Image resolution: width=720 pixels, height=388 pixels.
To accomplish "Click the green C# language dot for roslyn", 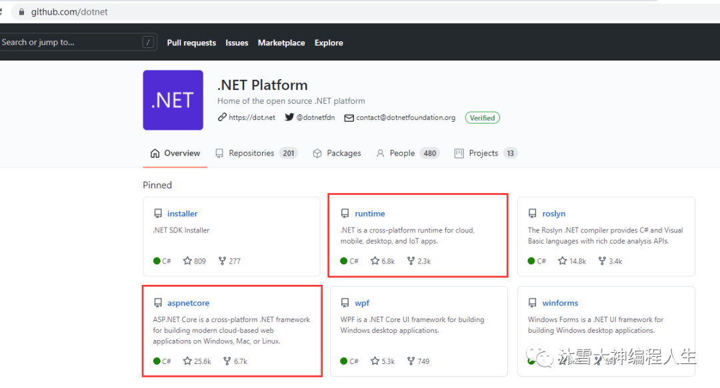I will [x=531, y=261].
